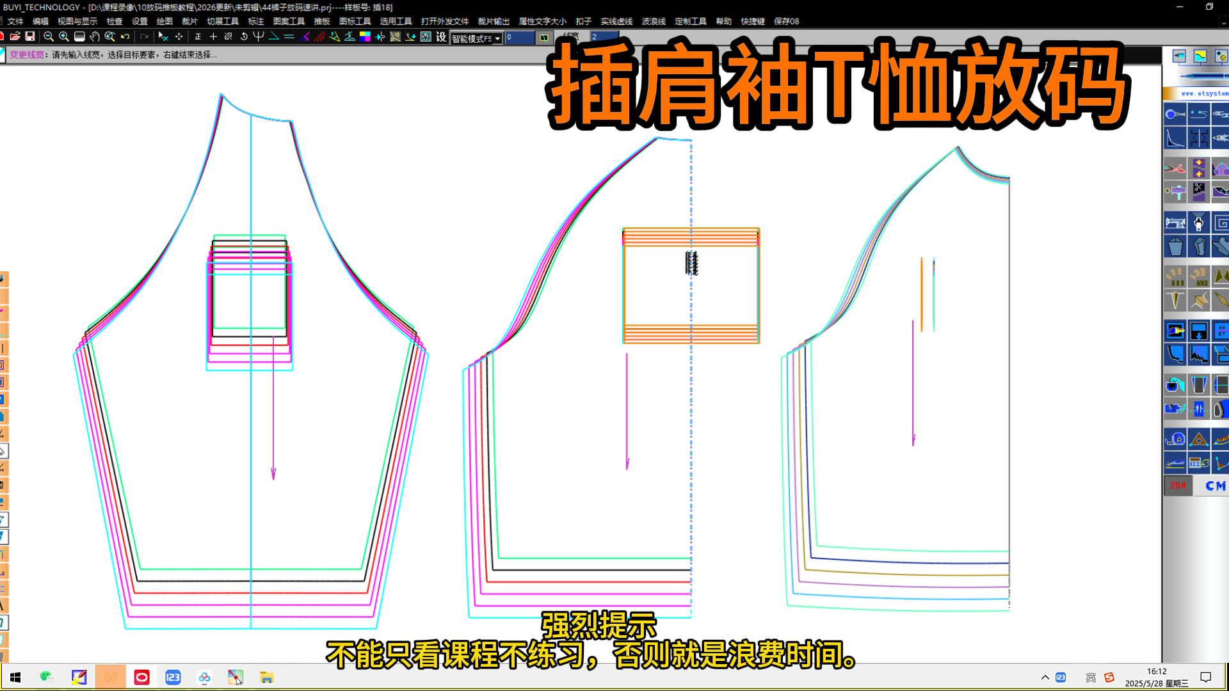This screenshot has width=1229, height=691.
Task: Click the undo arrow icon
Action: 125,36
